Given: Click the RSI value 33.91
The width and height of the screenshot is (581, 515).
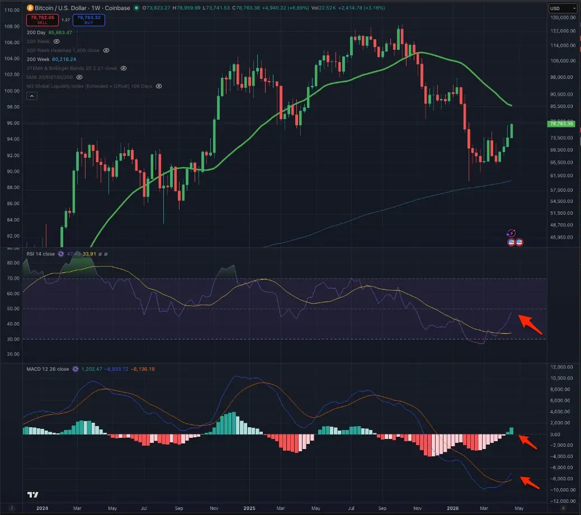Looking at the screenshot, I should pos(89,254).
